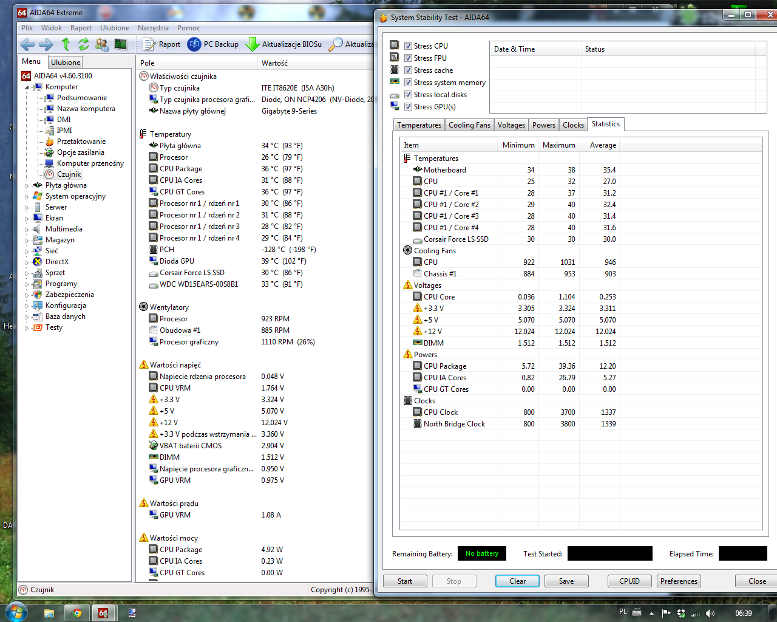Click the AIDA64 icon in the taskbar
The height and width of the screenshot is (622, 777).
tap(103, 613)
